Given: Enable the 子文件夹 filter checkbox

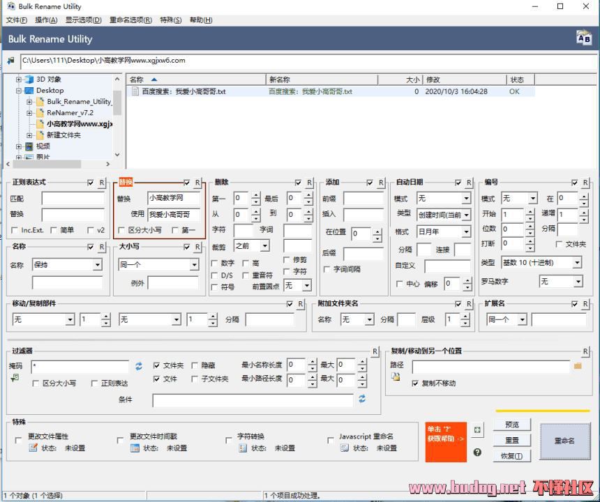Looking at the screenshot, I should pyautogui.click(x=195, y=379).
